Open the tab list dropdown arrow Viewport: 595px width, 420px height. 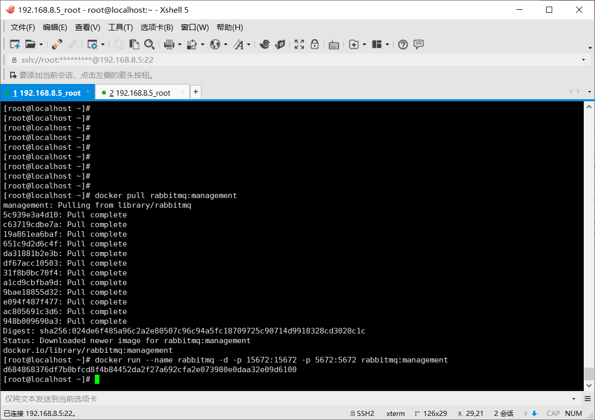click(589, 92)
